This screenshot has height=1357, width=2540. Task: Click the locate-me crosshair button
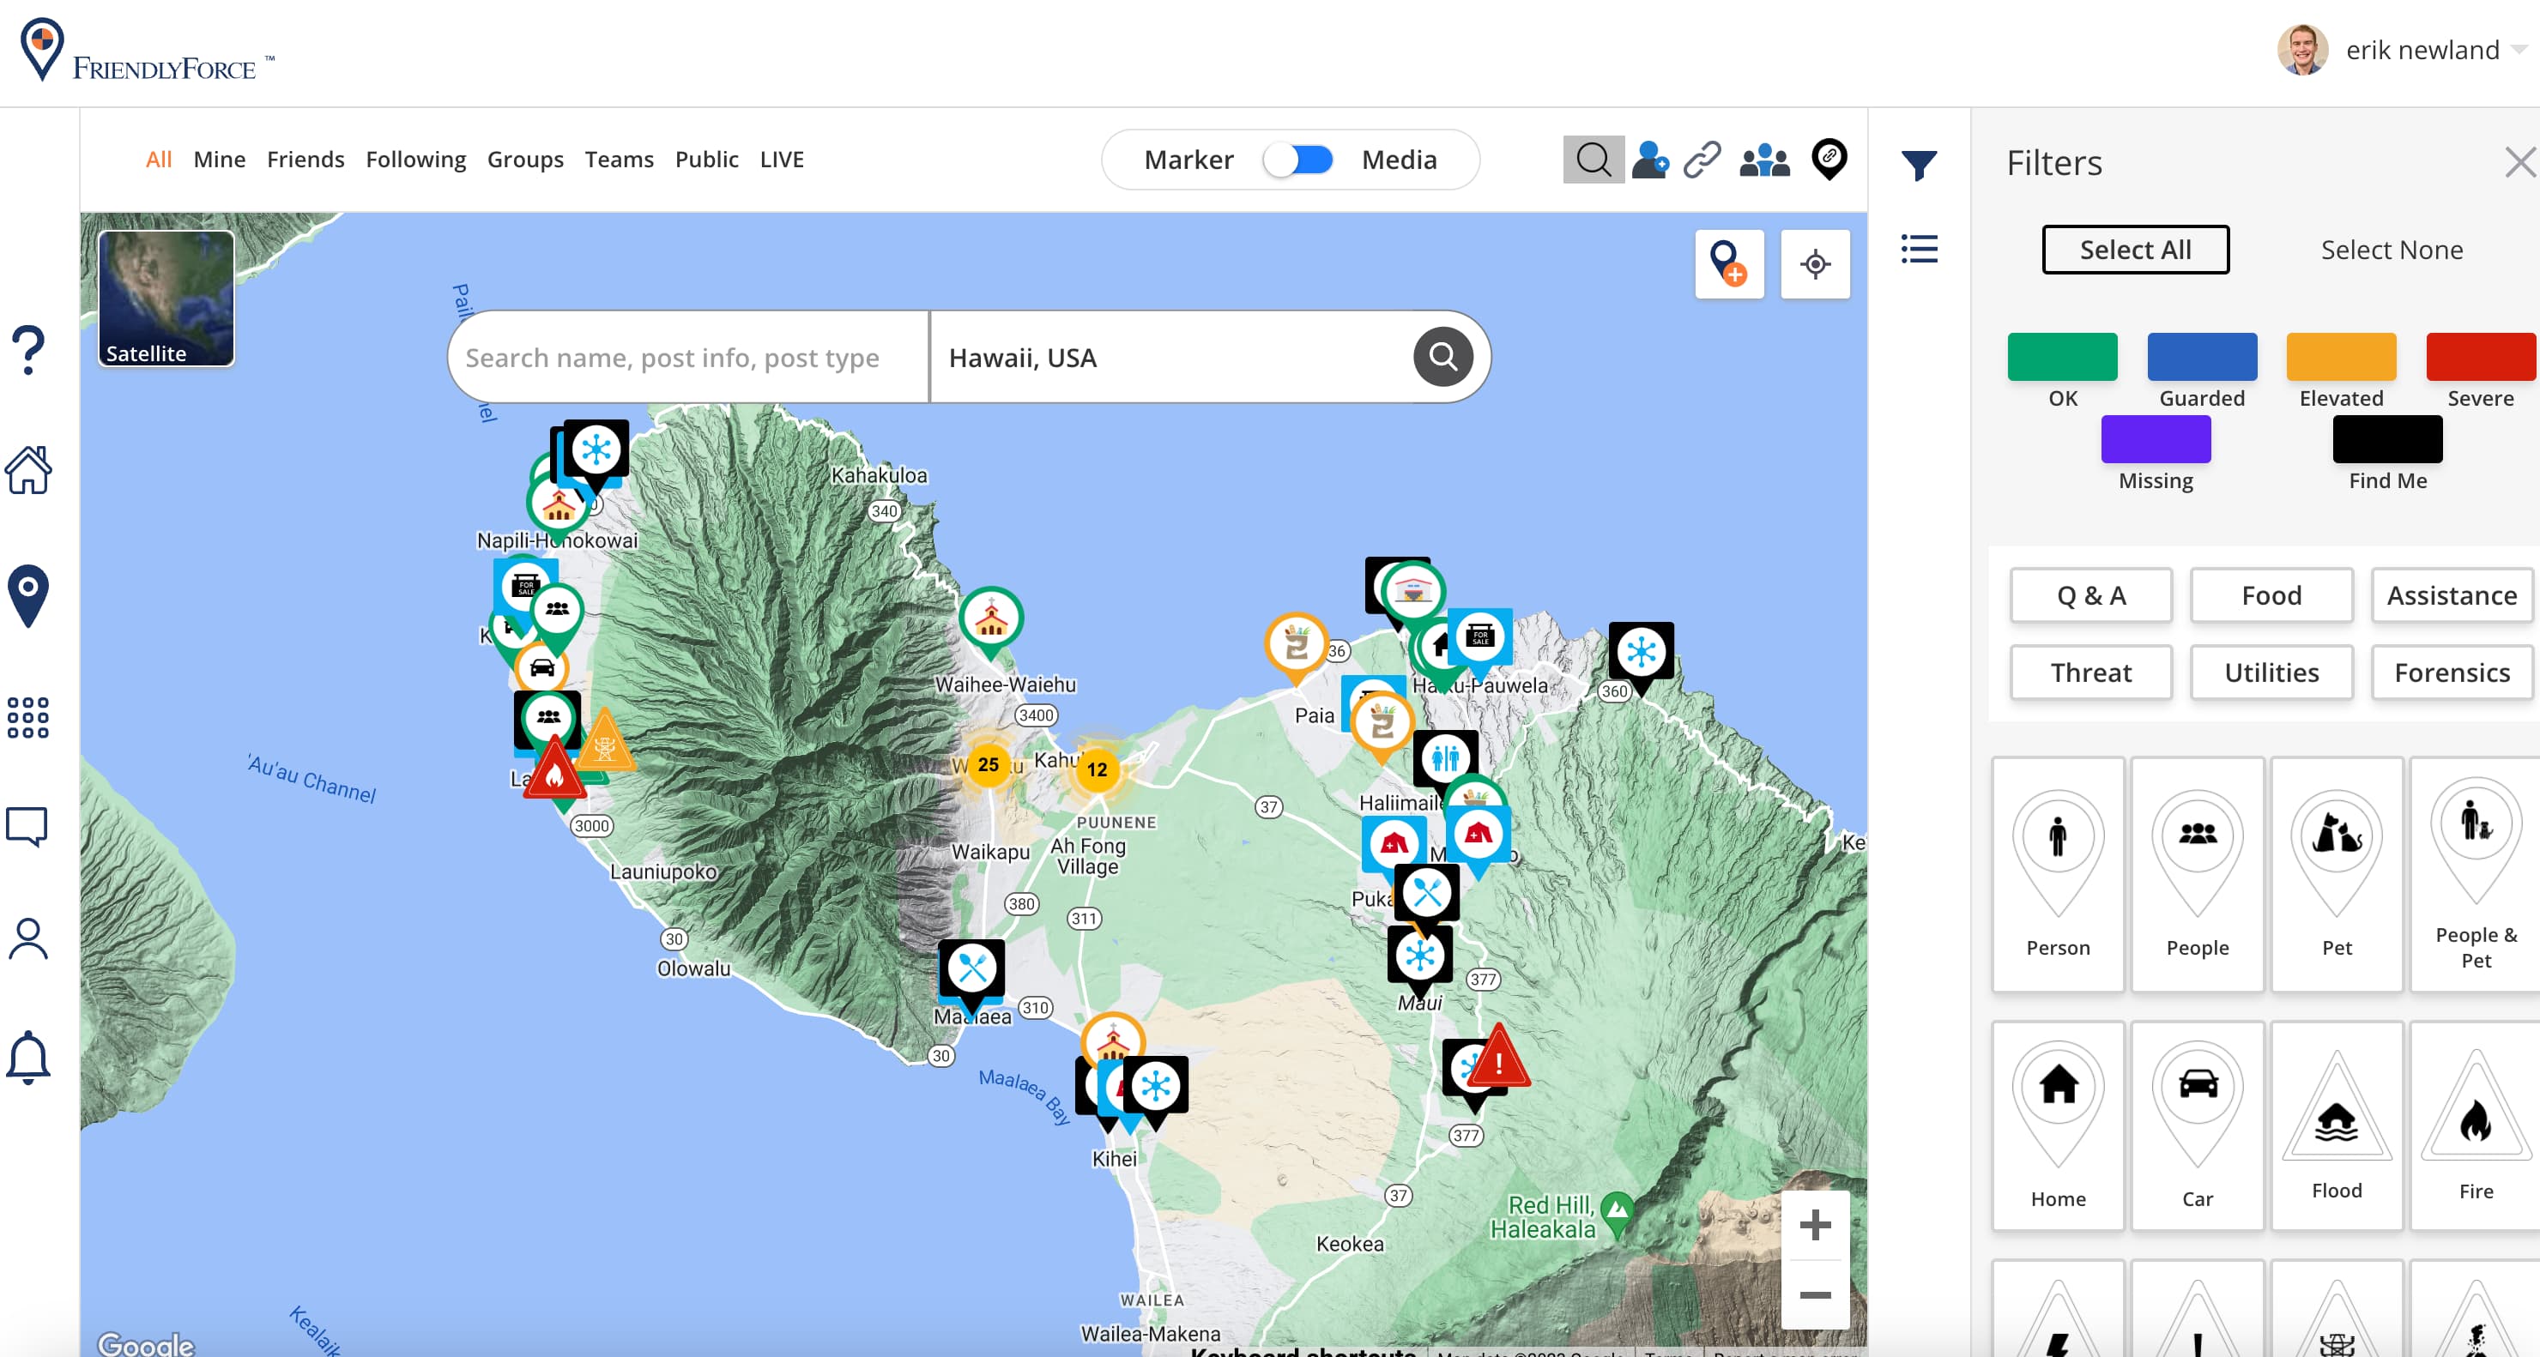tap(1815, 264)
